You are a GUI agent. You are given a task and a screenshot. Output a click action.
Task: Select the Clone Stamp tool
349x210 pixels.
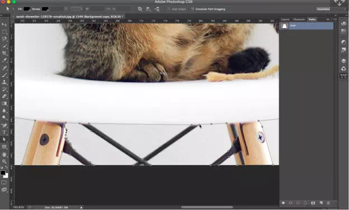[4, 82]
